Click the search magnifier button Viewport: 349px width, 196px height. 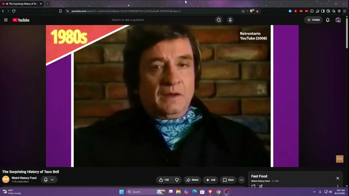[x=219, y=20]
